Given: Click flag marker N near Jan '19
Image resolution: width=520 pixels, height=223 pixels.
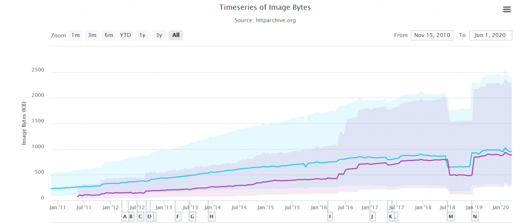Looking at the screenshot, I should [x=475, y=216].
